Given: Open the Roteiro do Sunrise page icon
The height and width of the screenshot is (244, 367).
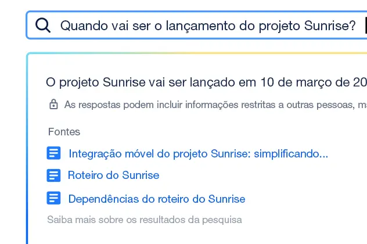Looking at the screenshot, I should 53,175.
